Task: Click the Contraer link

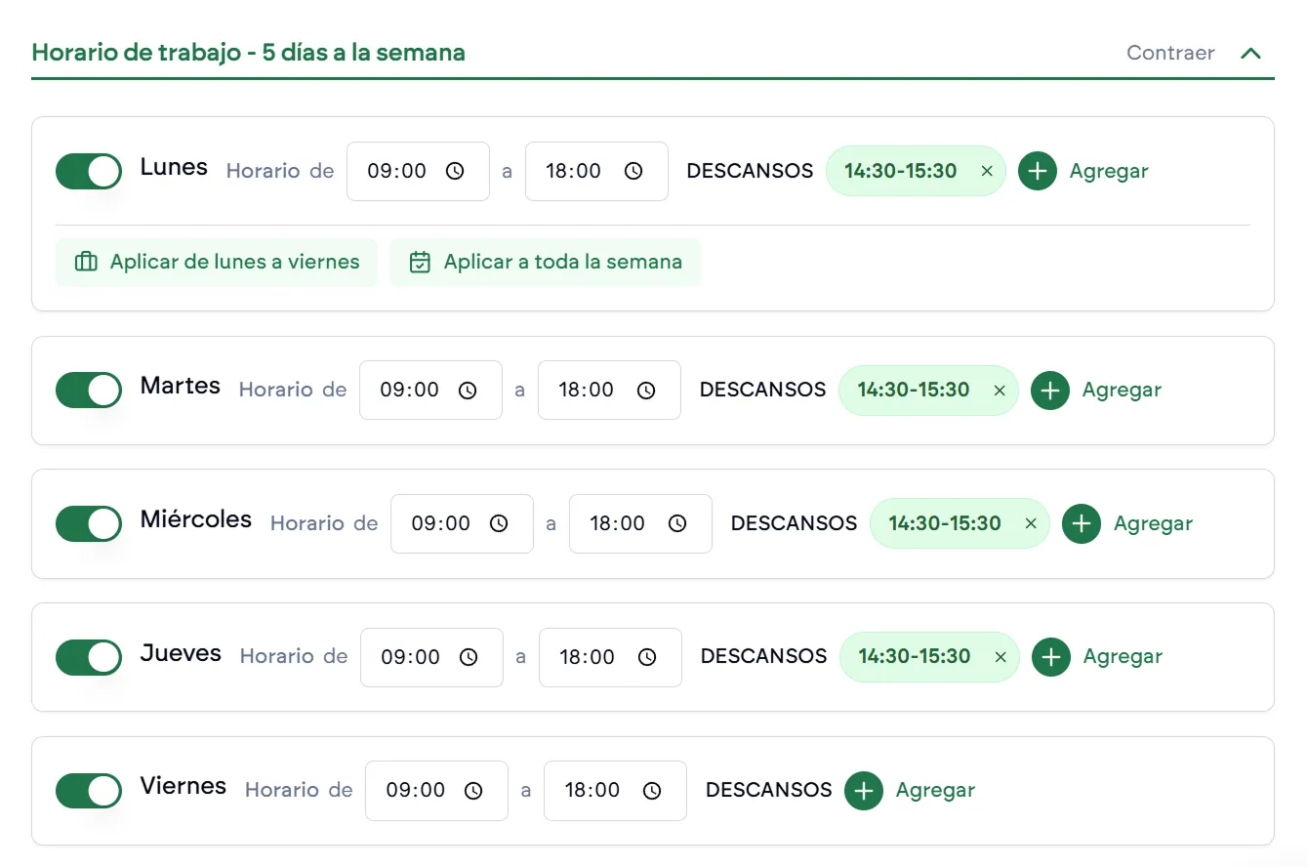Action: 1169,53
